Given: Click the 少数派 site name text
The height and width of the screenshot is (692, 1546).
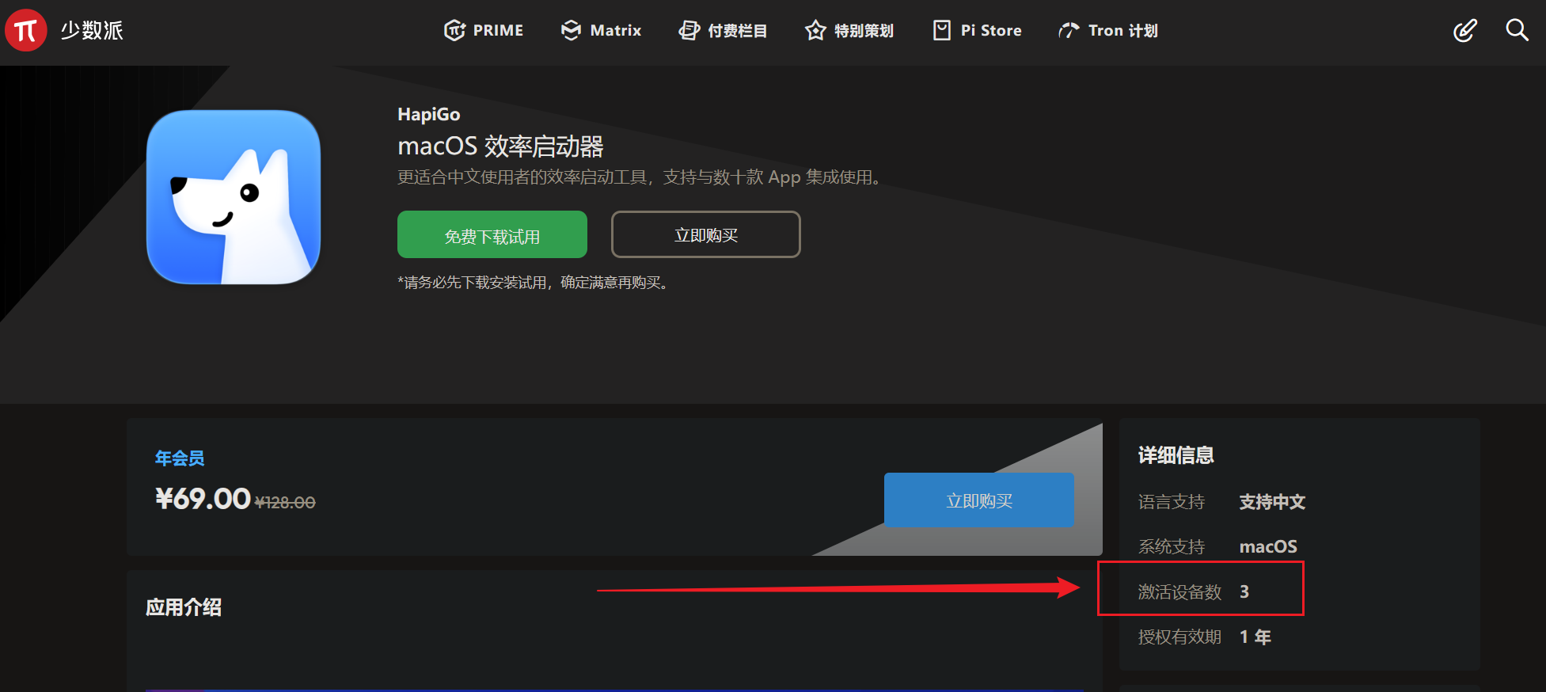Looking at the screenshot, I should pyautogui.click(x=92, y=30).
